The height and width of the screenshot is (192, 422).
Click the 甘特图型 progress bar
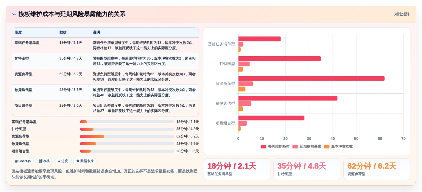point(127,129)
